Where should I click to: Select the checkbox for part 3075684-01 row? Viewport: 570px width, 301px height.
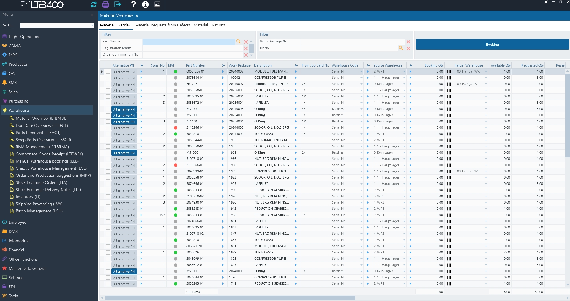click(x=108, y=78)
